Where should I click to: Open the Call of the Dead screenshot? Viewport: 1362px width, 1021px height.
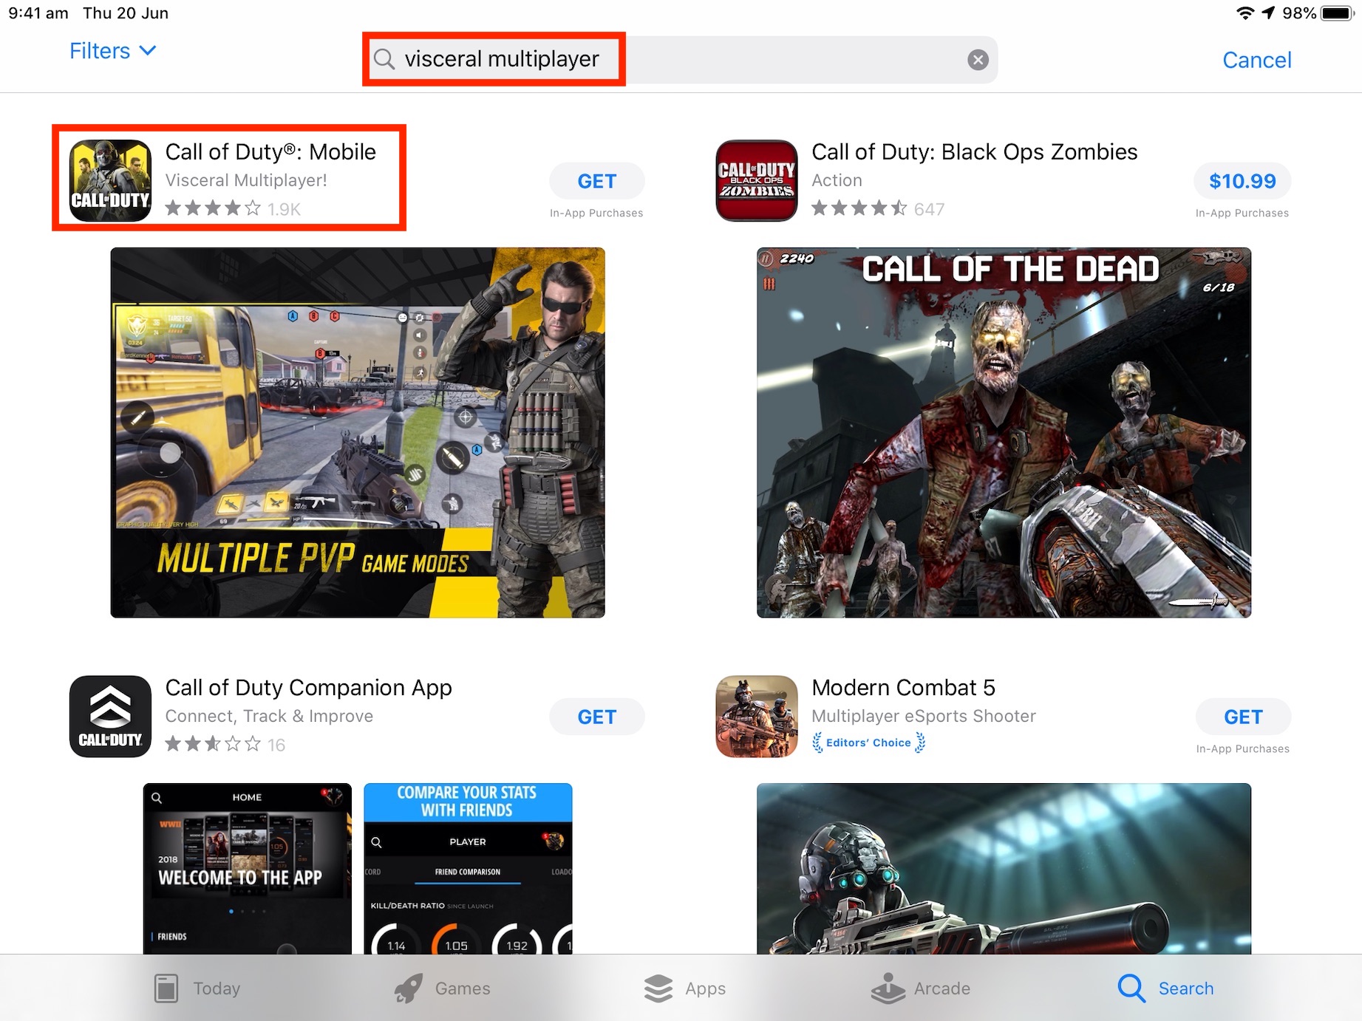pyautogui.click(x=1004, y=432)
